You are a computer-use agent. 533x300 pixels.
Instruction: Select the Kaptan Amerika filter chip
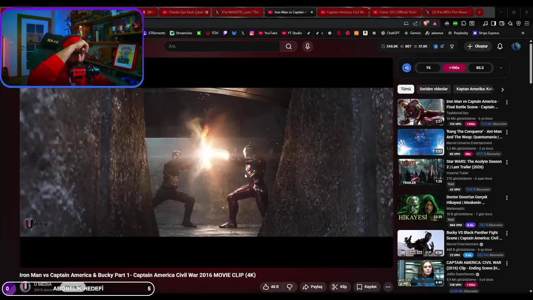point(475,89)
